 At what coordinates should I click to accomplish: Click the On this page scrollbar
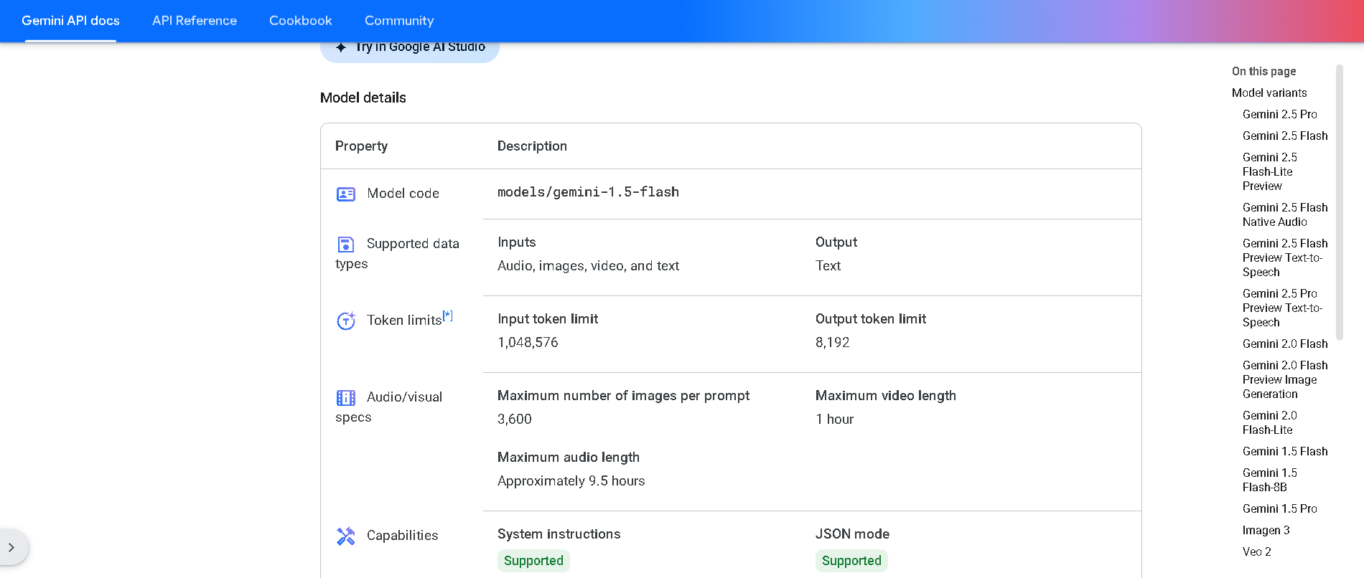(x=1339, y=201)
